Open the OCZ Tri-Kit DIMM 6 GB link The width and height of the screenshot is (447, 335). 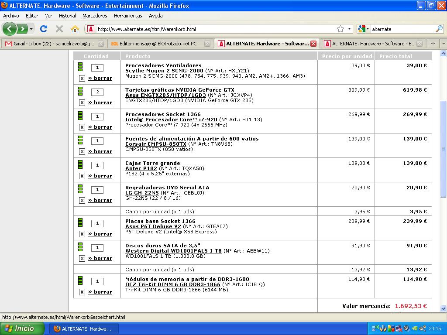click(173, 284)
